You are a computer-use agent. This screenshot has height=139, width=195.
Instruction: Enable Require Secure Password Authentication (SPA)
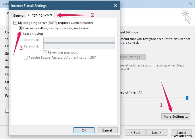tap(26, 58)
